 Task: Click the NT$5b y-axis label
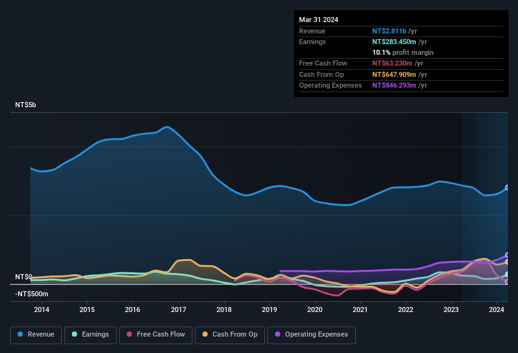pos(25,105)
